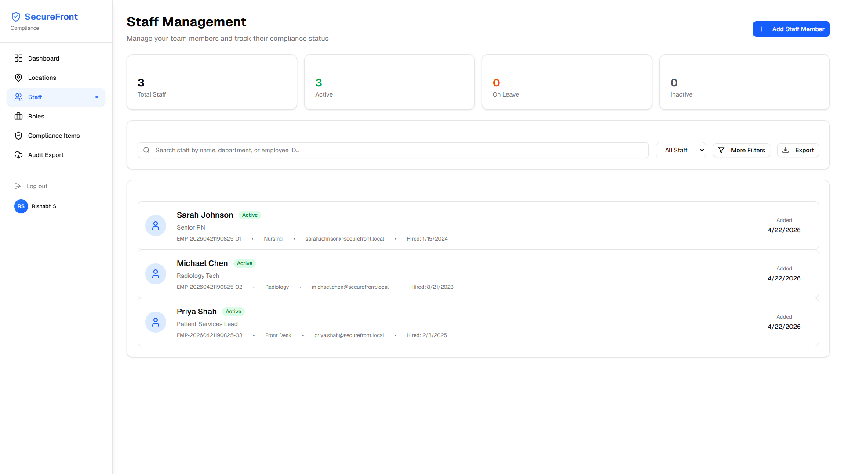
Task: Open Michael Chen's staff record
Action: (202, 263)
